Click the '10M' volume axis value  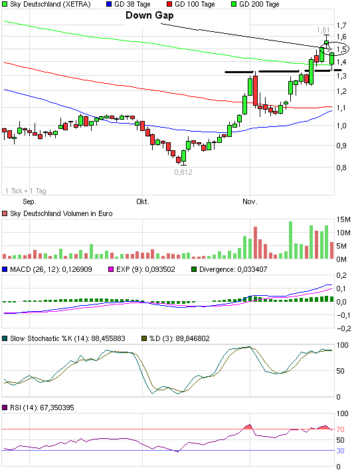(343, 233)
